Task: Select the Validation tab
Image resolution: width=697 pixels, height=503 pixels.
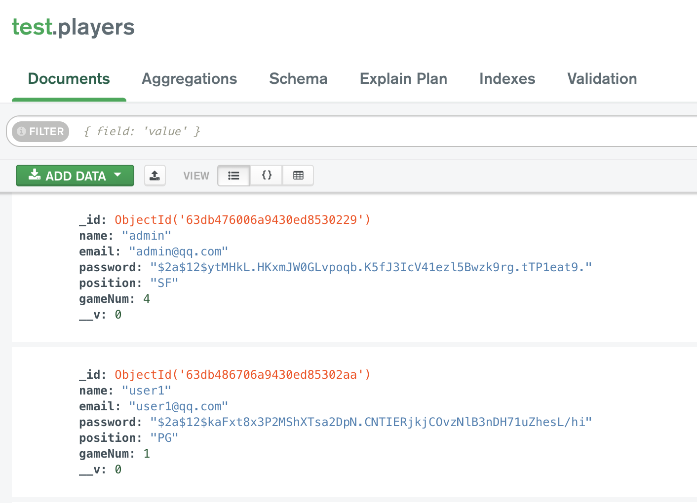Action: 602,79
